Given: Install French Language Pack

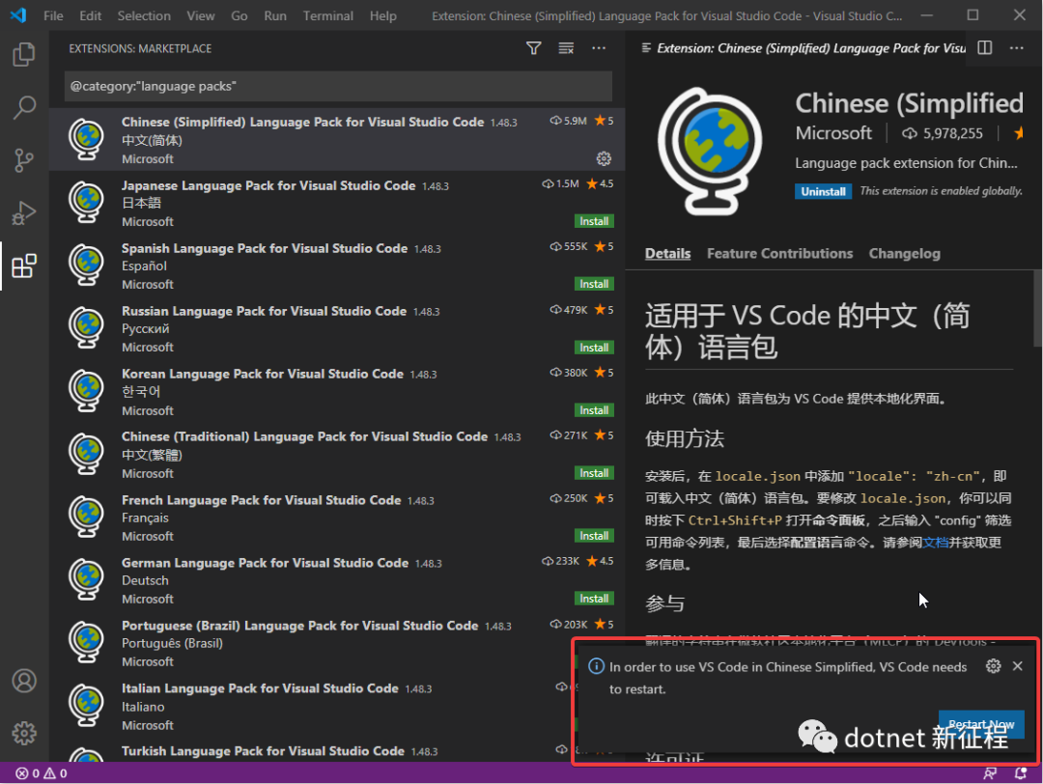Looking at the screenshot, I should click(594, 536).
